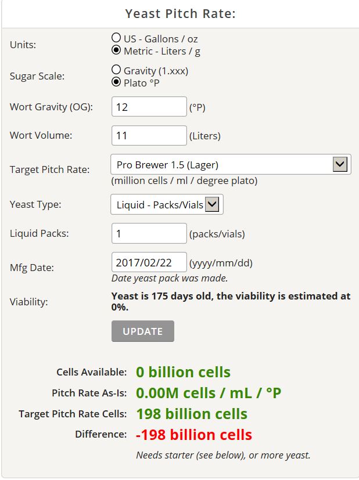Click the bold yeast viability estimate text
359x480 pixels.
(x=231, y=301)
